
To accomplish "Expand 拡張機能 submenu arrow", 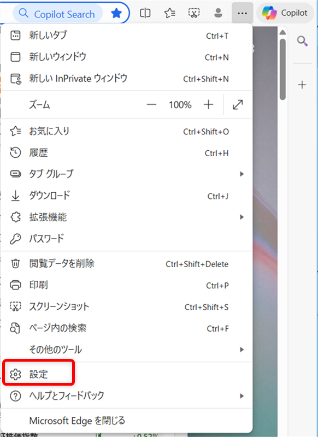I will tap(242, 217).
